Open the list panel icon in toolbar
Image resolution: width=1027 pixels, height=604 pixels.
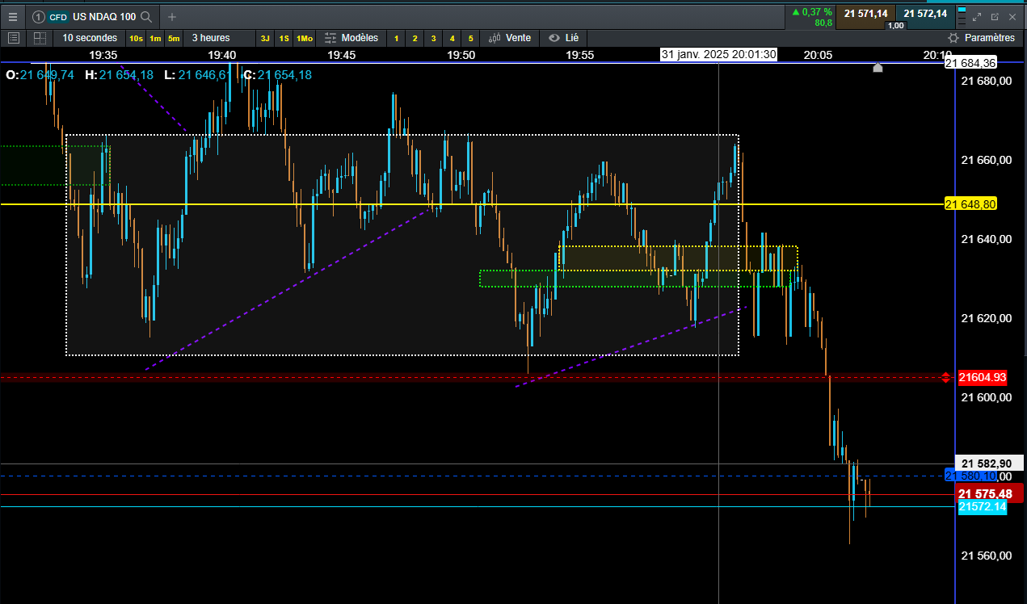coord(13,38)
